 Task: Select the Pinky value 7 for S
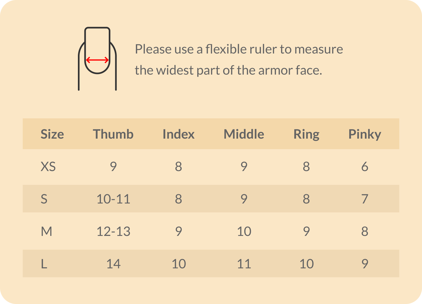click(365, 199)
